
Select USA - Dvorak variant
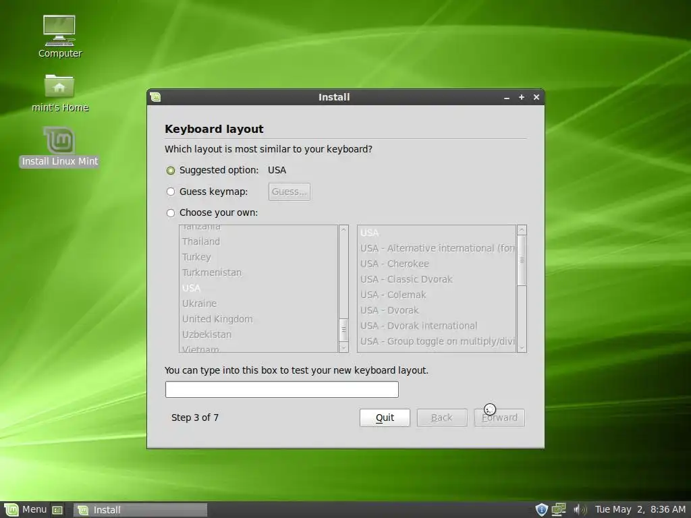[437, 310]
